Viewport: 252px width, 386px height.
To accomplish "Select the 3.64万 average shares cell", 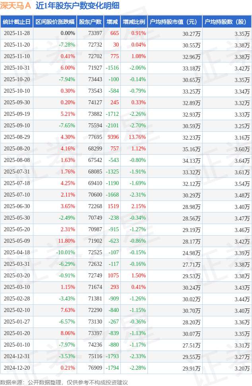I will tap(242, 160).
